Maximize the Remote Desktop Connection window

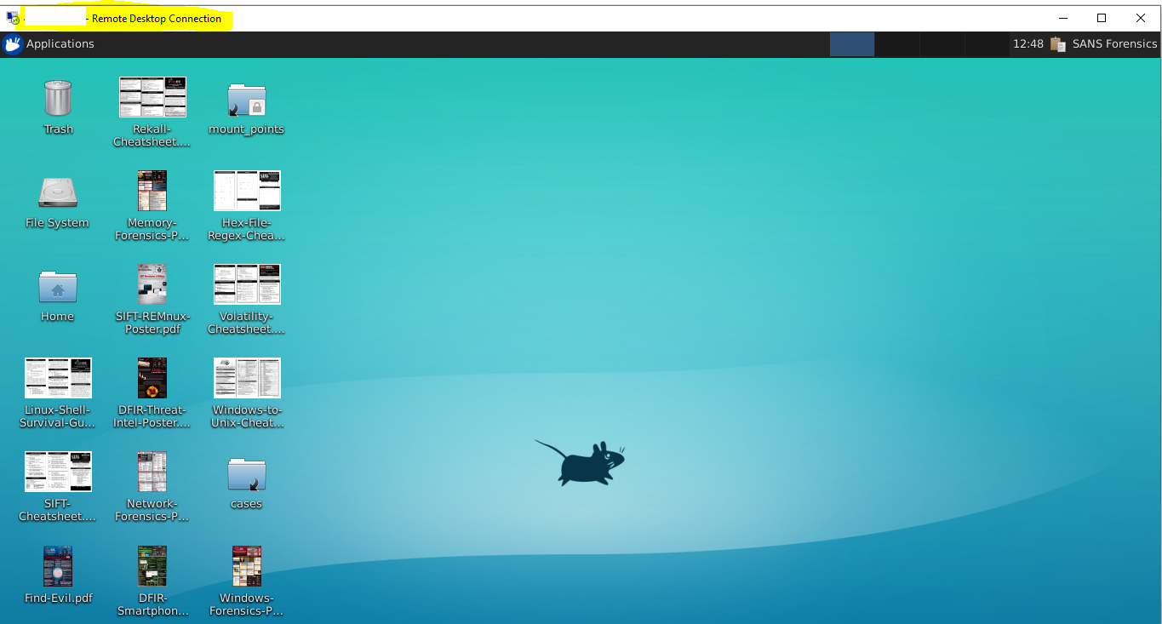pyautogui.click(x=1102, y=18)
